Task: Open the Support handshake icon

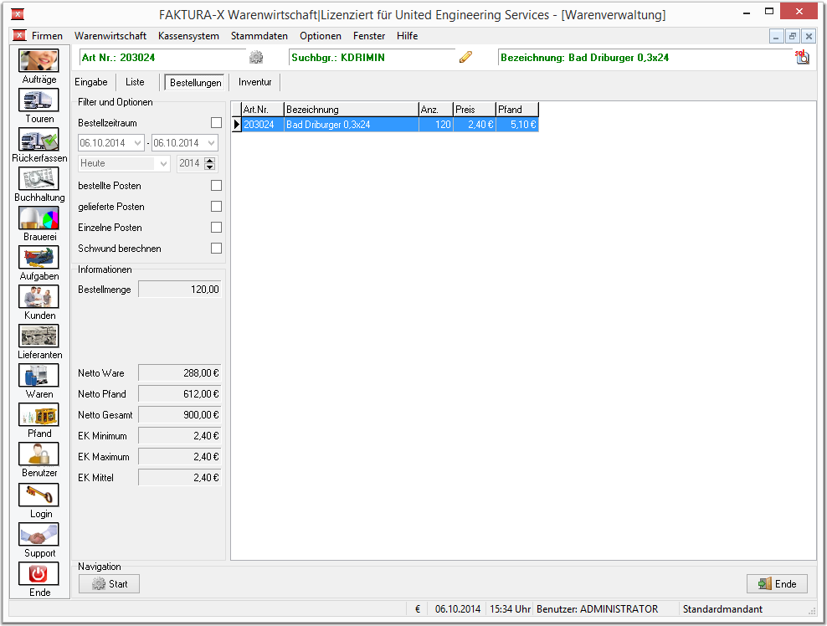Action: click(x=39, y=534)
